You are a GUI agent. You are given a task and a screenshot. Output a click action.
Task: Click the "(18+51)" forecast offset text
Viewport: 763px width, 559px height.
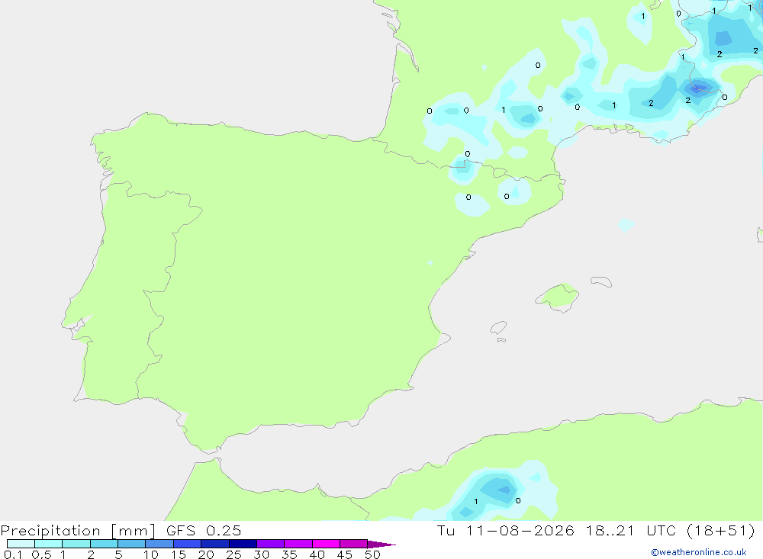[721, 530]
